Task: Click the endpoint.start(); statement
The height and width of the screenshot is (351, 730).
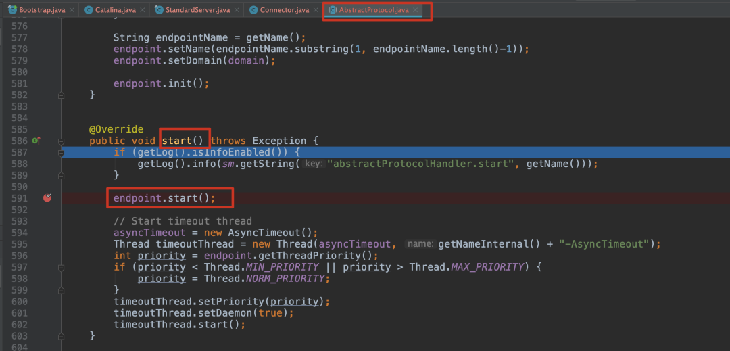Action: click(x=164, y=198)
